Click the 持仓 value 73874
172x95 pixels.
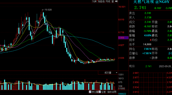147,49
